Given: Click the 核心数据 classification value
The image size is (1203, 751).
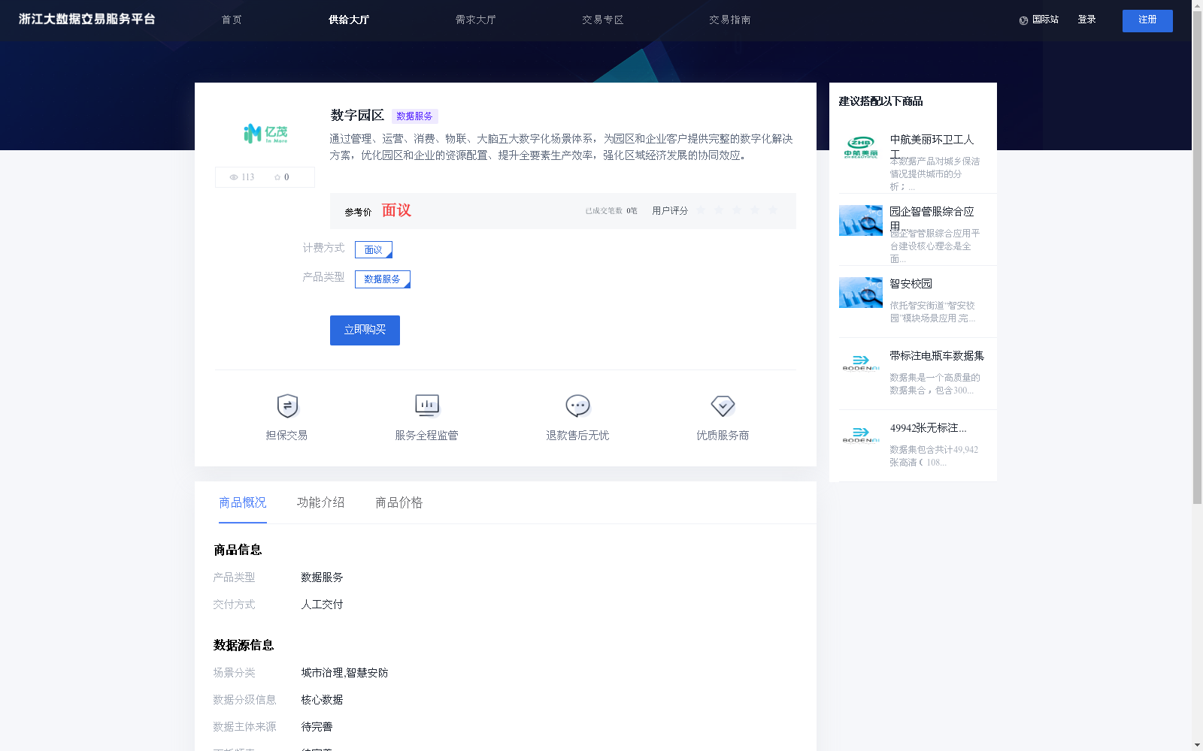Looking at the screenshot, I should pos(322,700).
